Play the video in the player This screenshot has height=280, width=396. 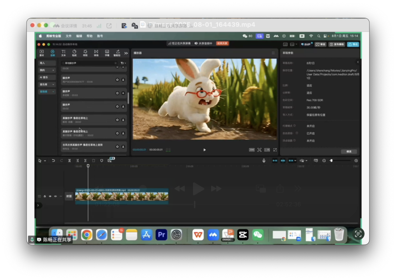(204, 150)
